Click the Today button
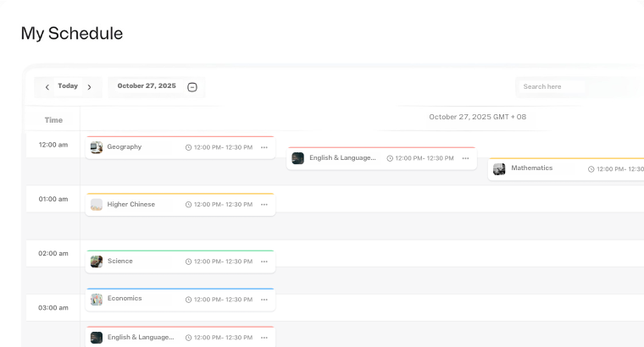644x347 pixels. pos(68,86)
